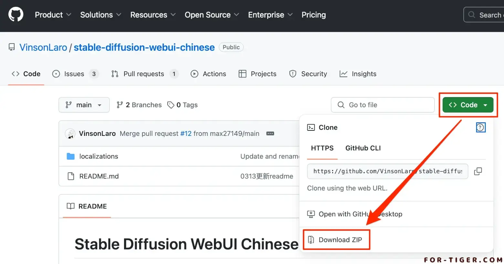
Task: Open pull request #12 link
Action: pyautogui.click(x=186, y=134)
